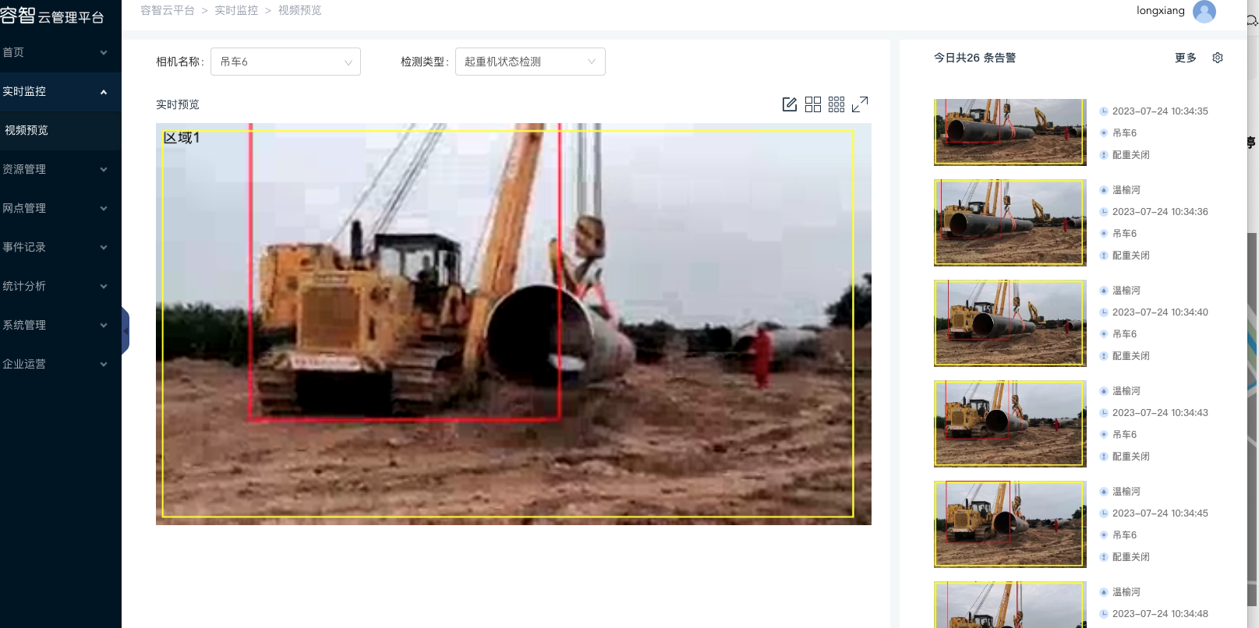Click timestamp 2023-07-24 10:34:48
Image resolution: width=1259 pixels, height=628 pixels.
[x=1160, y=614]
